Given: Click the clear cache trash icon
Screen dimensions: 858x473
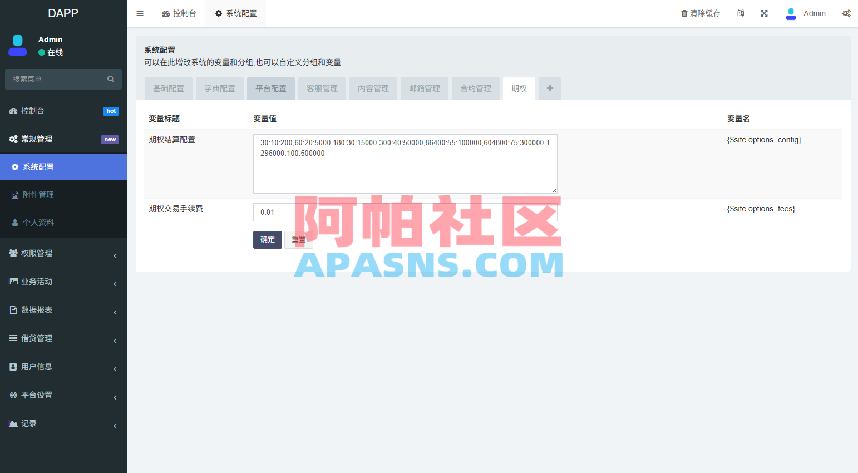Looking at the screenshot, I should [x=684, y=13].
